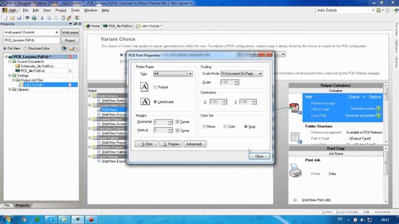This screenshot has width=399, height=224.
Task: Click the Print button in dialog
Action: 146,144
